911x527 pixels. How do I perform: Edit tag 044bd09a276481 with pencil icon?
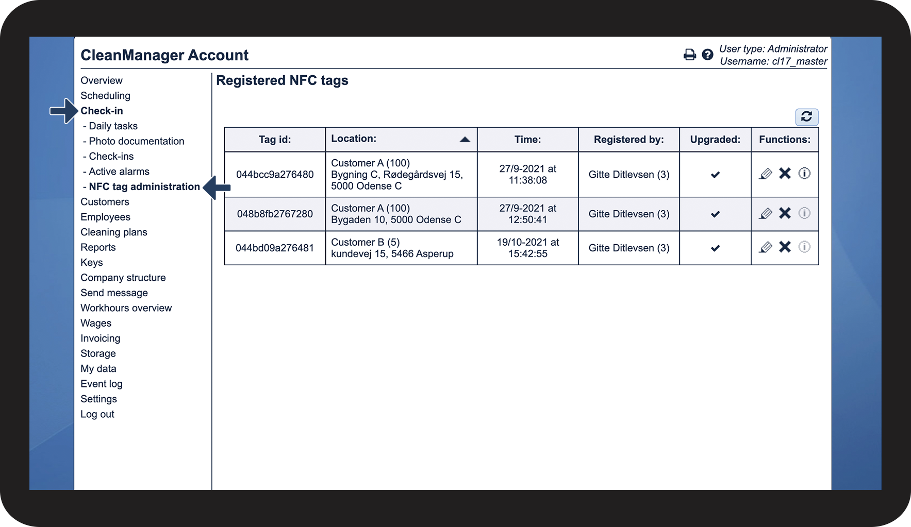(766, 248)
